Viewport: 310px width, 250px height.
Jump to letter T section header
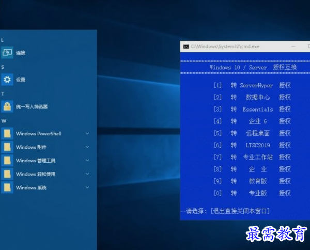click(3, 94)
